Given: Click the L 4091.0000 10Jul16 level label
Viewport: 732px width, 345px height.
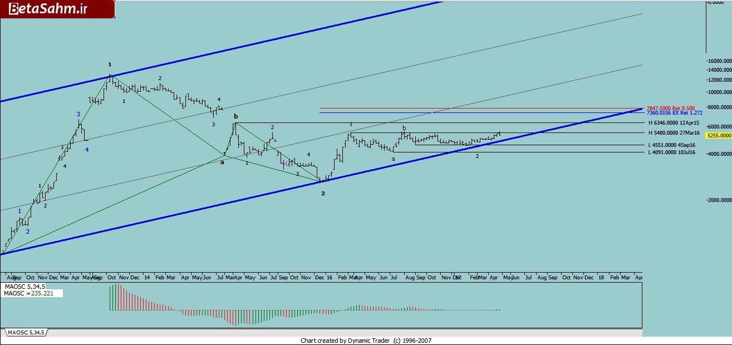Looking at the screenshot, I should (671, 152).
